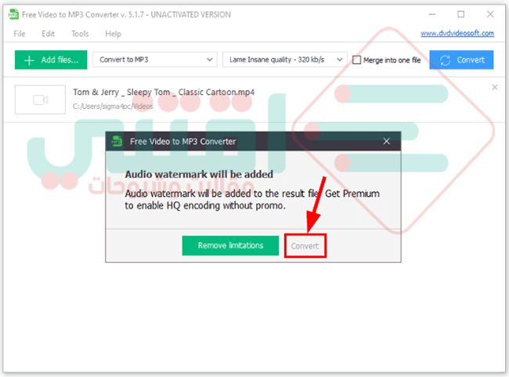Maximize the main converter window

(461, 14)
